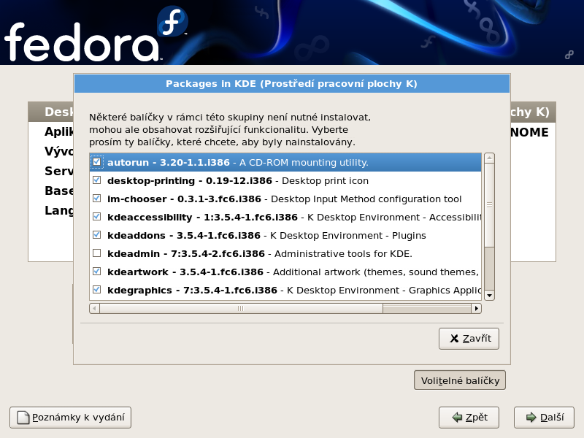Click the Desk category in background list
Image resolution: width=584 pixels, height=438 pixels.
tap(59, 112)
